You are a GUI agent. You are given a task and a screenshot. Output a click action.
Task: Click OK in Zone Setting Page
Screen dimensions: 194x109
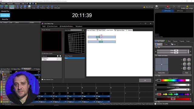point(145,80)
